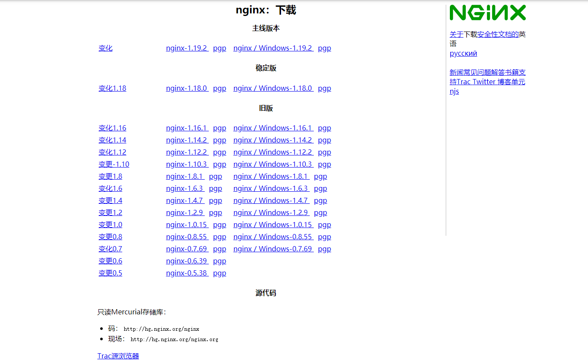Download nginx-1.18.0 stable source
This screenshot has width=588, height=361.
(187, 88)
